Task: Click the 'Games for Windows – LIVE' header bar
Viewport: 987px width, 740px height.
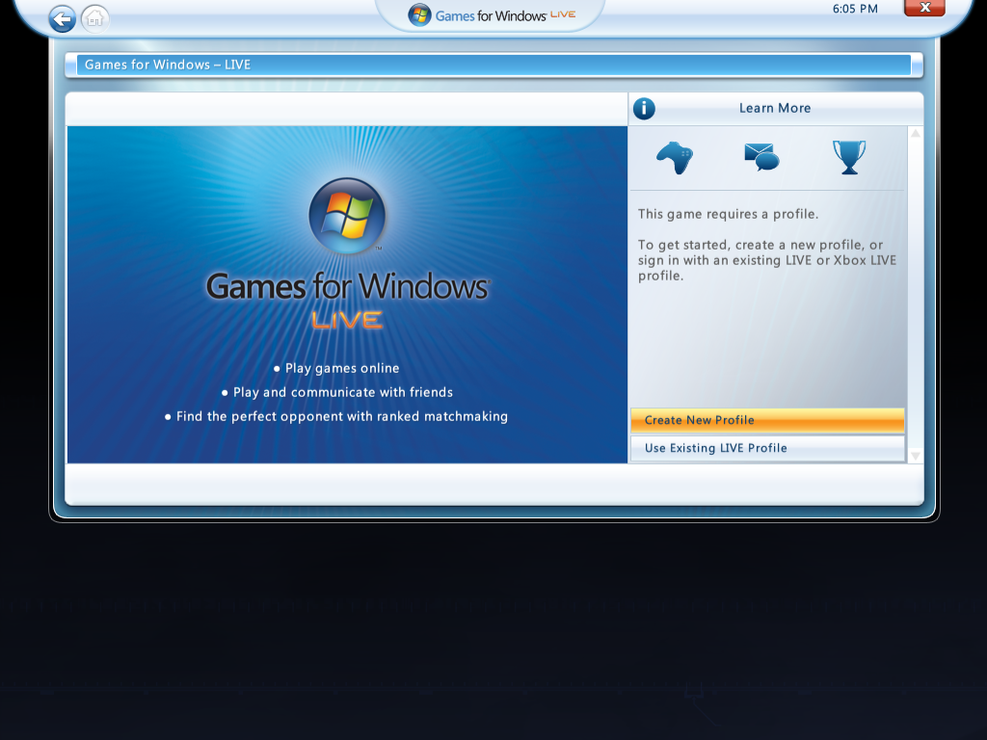Action: 494,65
